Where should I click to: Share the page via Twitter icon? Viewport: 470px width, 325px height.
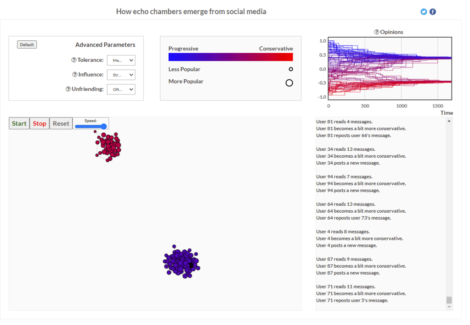[424, 12]
